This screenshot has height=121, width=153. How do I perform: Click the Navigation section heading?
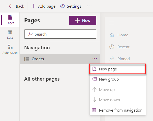point(37,48)
